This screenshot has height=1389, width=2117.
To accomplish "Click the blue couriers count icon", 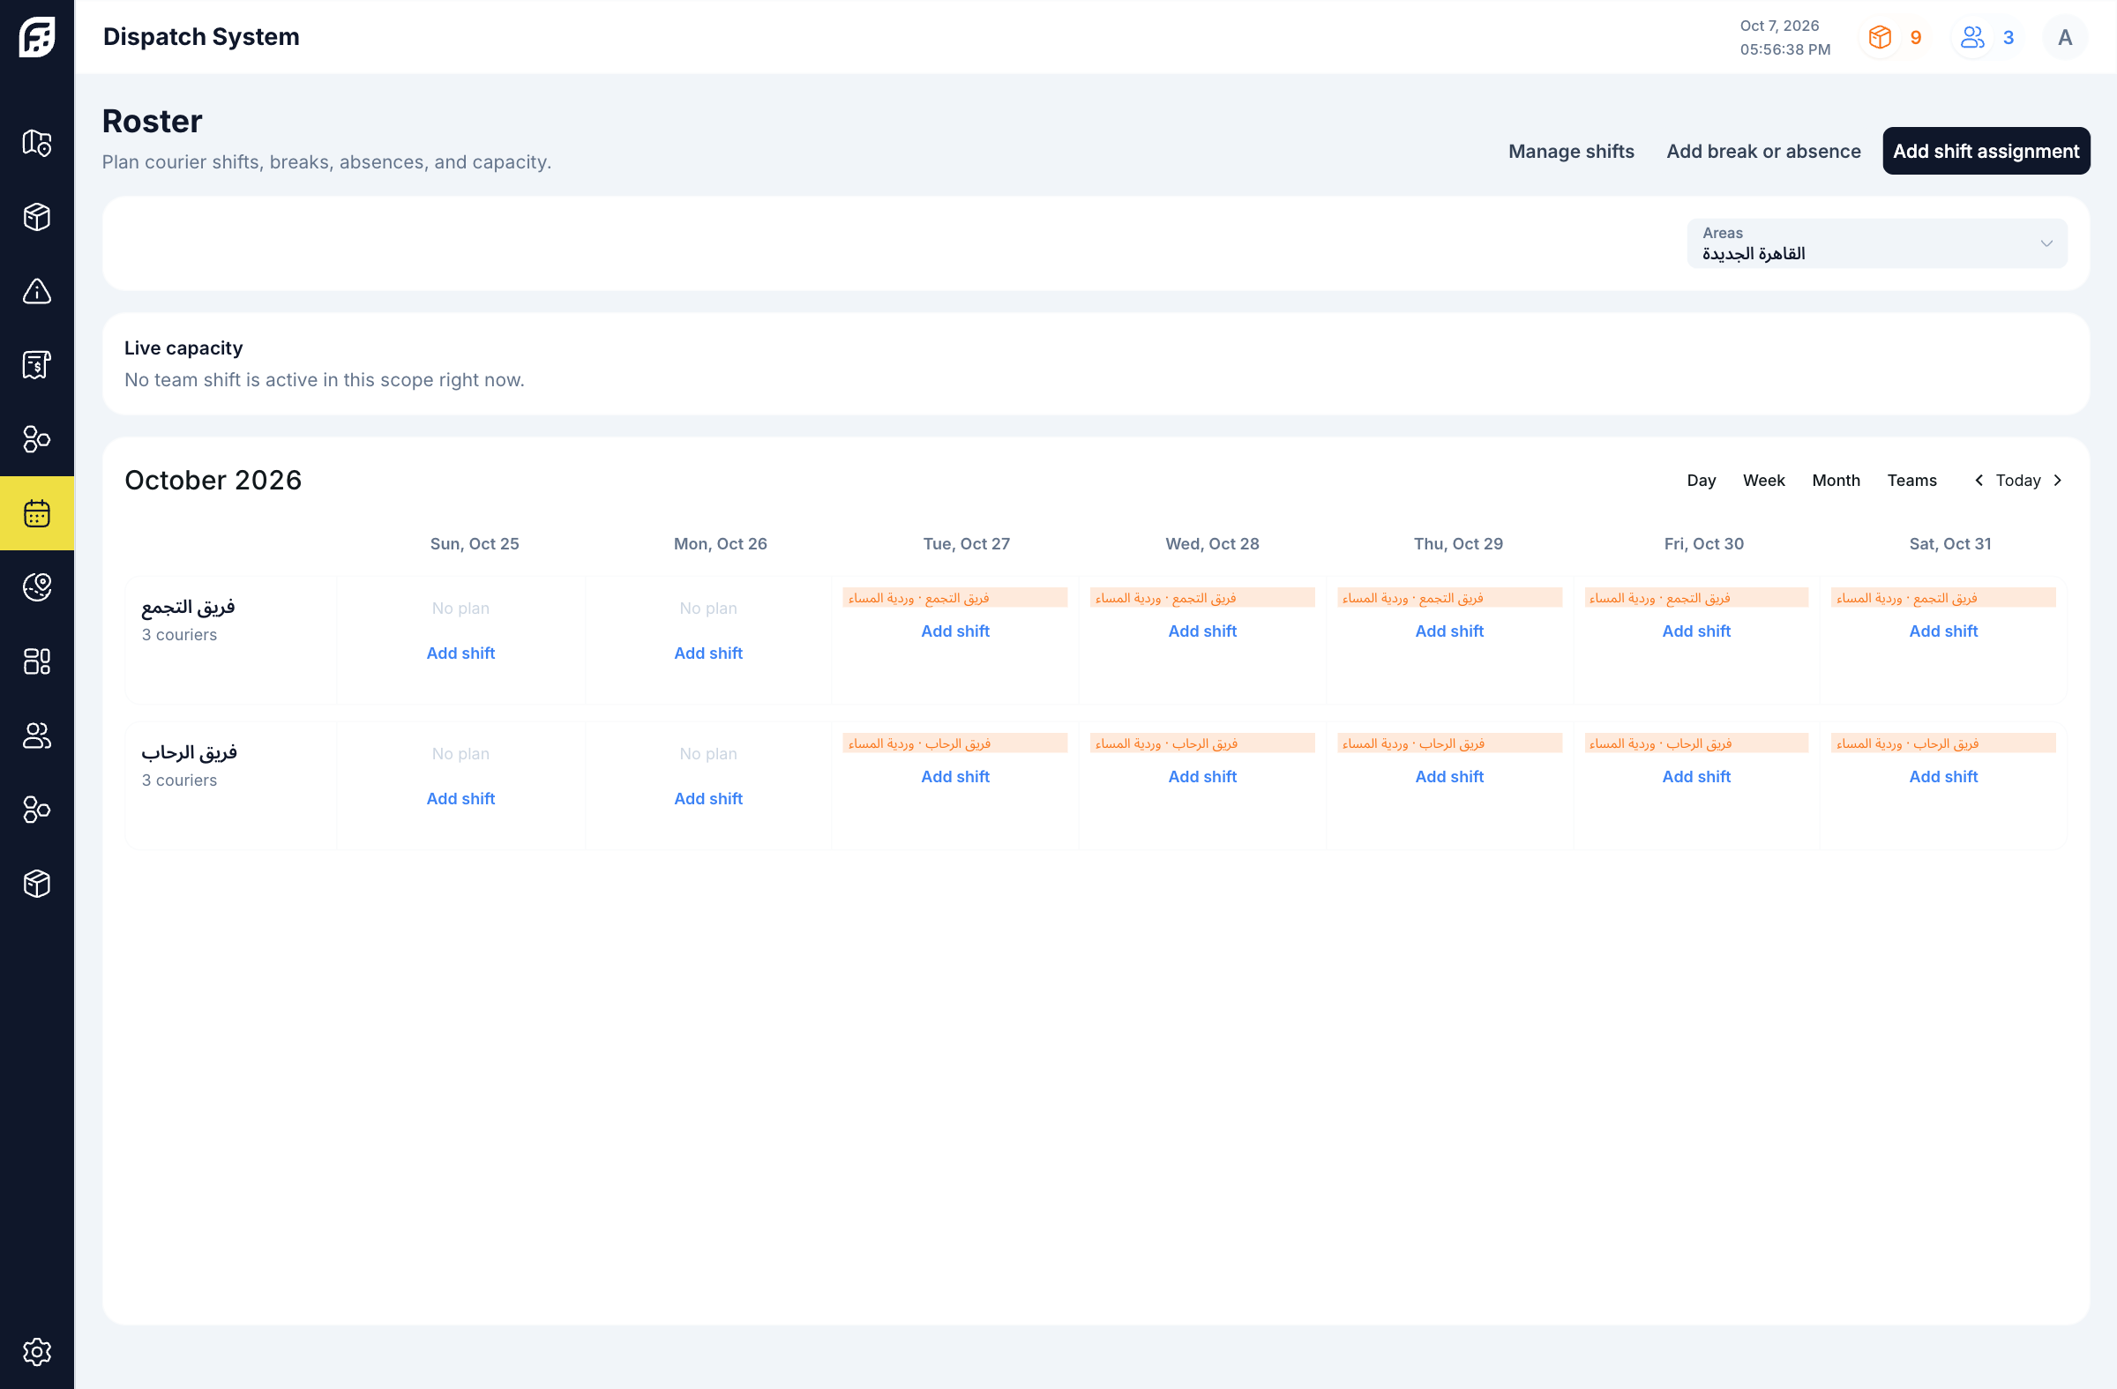I will (1972, 37).
